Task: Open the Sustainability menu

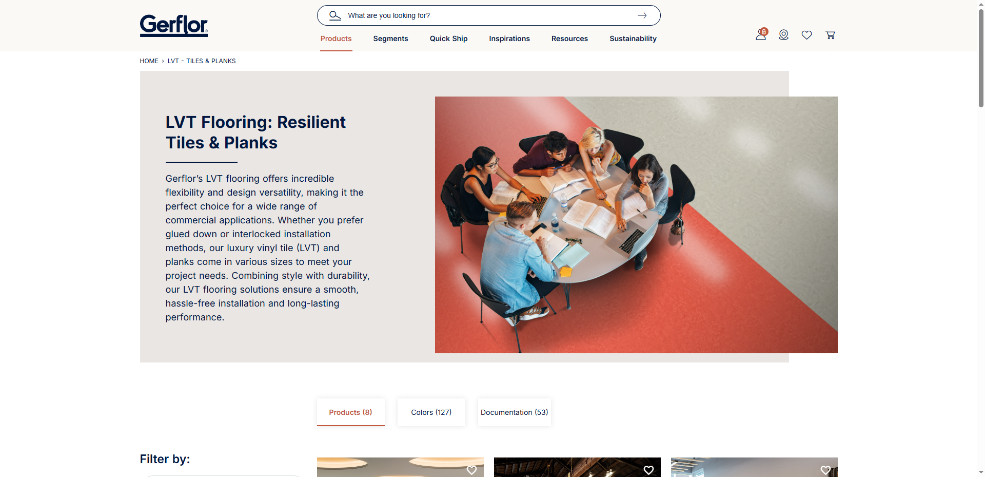Action: tap(633, 39)
